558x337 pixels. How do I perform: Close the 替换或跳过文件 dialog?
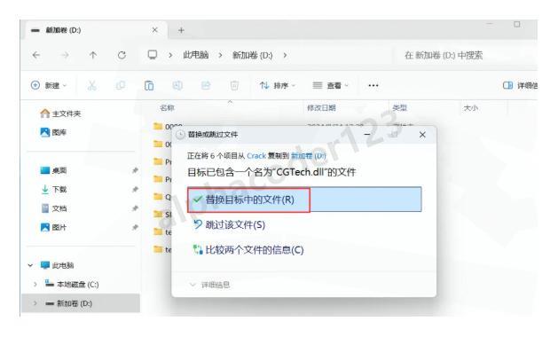click(422, 135)
